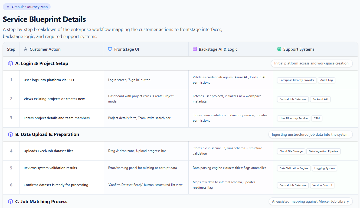Click the Backend API tag
The image size is (360, 208).
click(320, 99)
